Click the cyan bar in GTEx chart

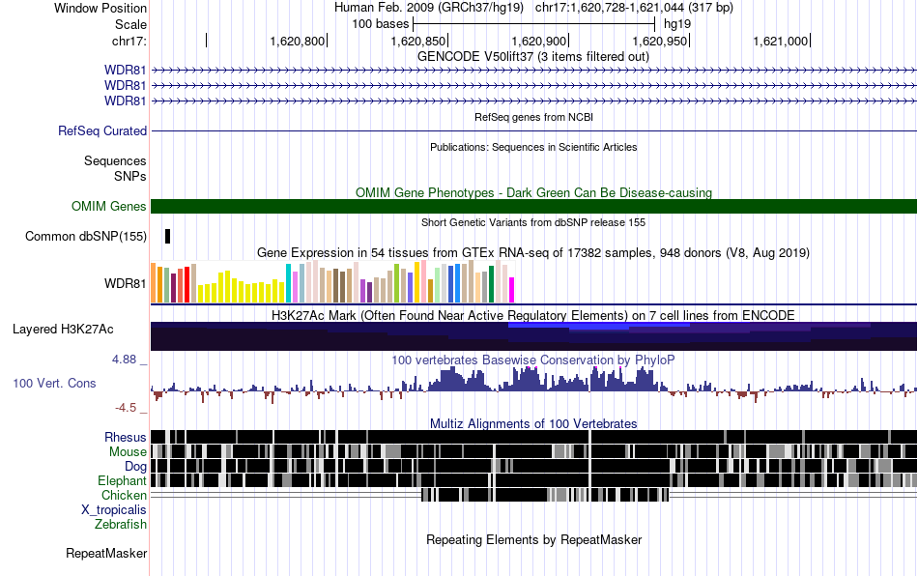click(289, 283)
